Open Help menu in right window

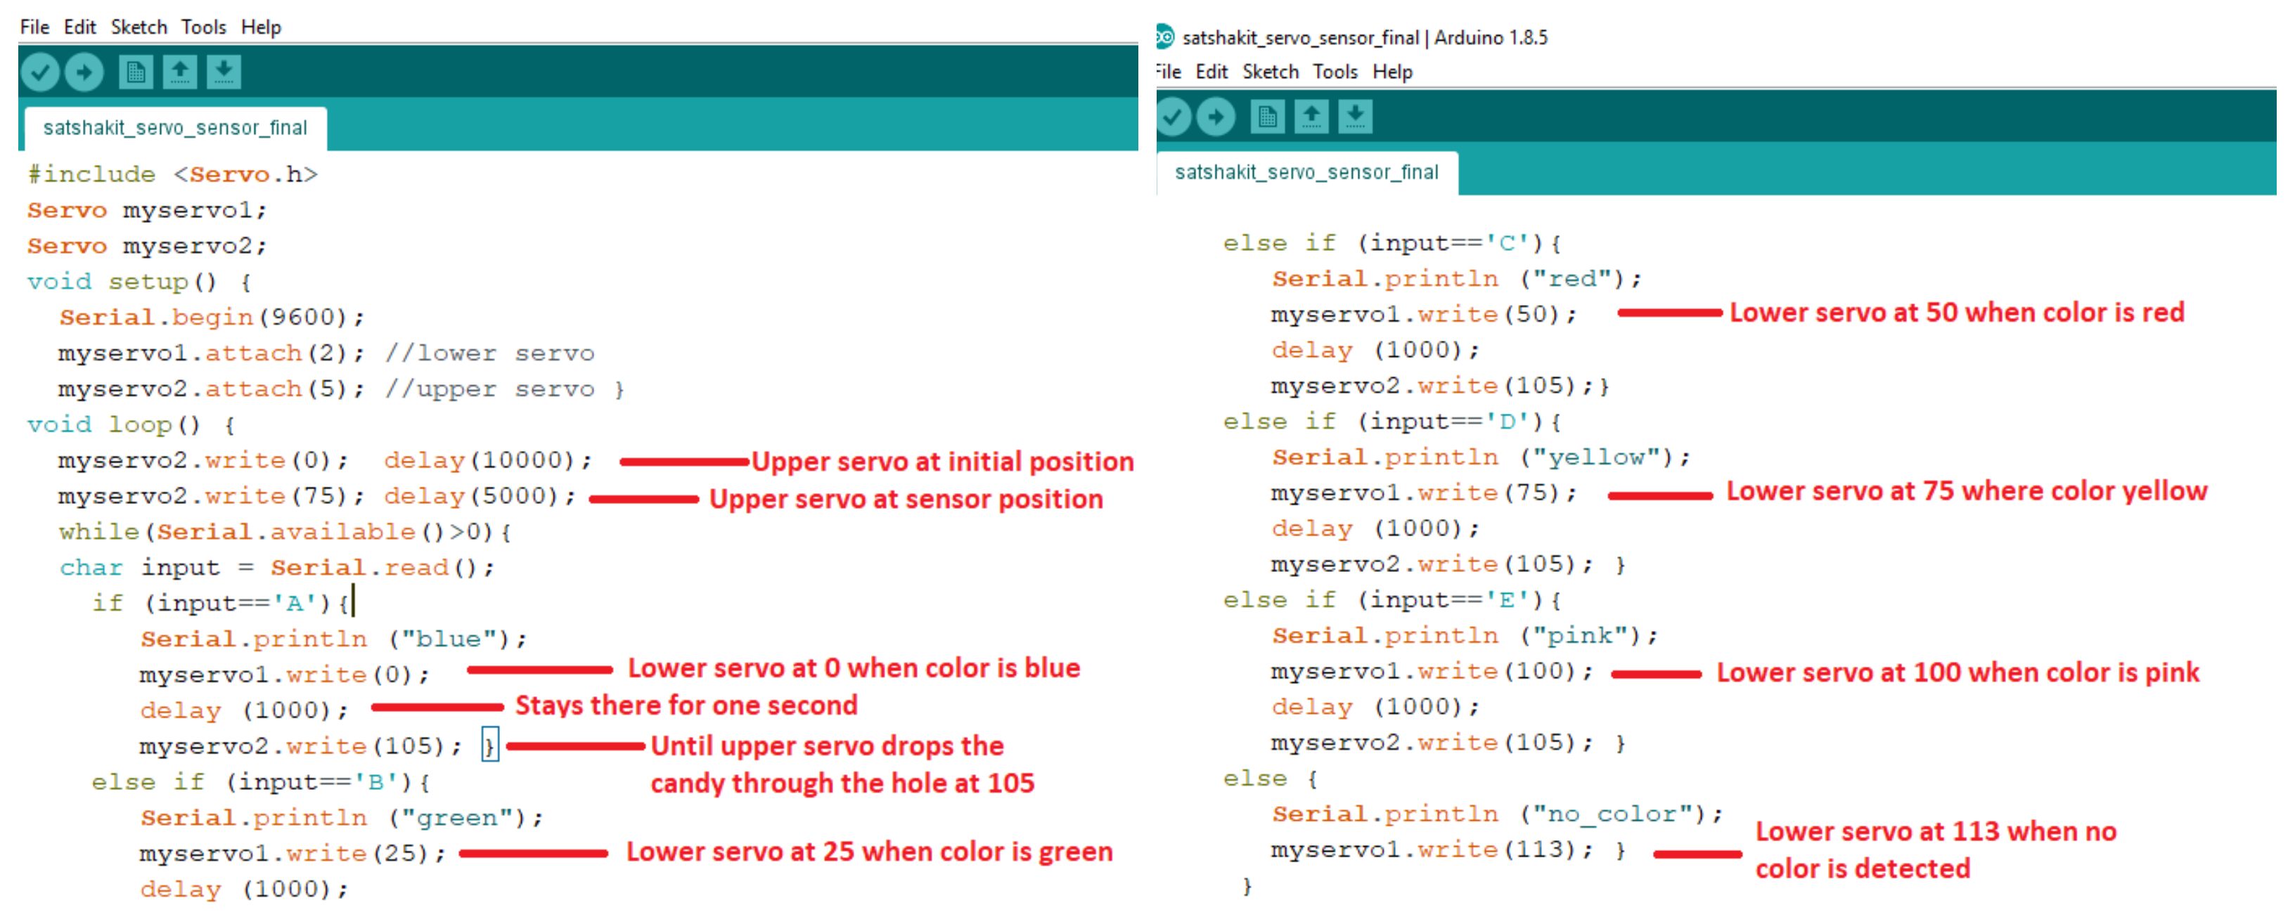coord(1391,71)
